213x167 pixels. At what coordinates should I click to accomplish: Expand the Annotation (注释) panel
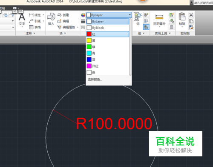tap(30, 33)
